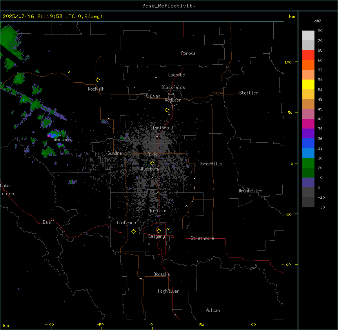Click the HighRiver label
The height and width of the screenshot is (330, 338).
pyautogui.click(x=169, y=291)
